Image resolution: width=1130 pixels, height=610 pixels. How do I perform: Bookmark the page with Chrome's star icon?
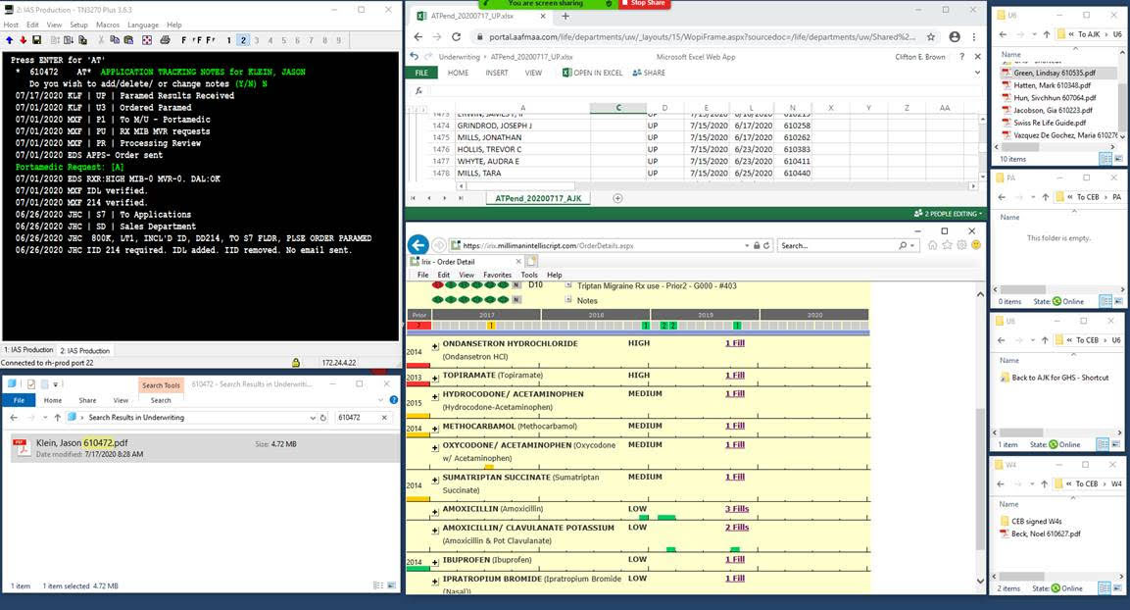tap(931, 36)
